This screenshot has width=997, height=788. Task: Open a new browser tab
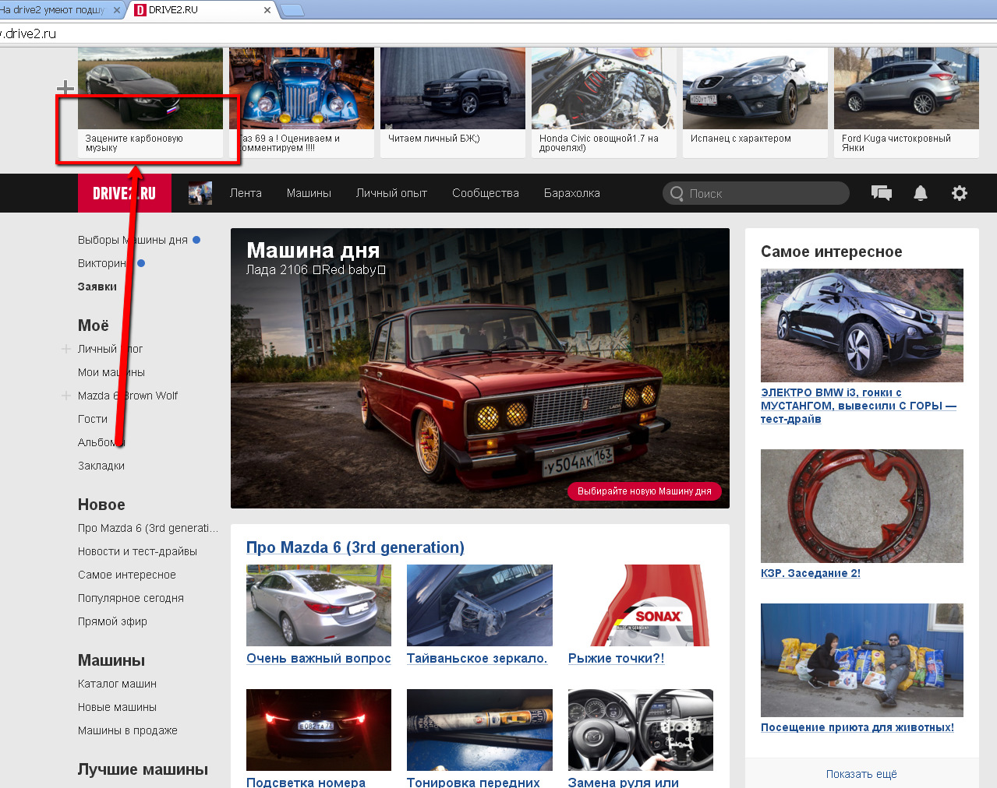pos(292,10)
